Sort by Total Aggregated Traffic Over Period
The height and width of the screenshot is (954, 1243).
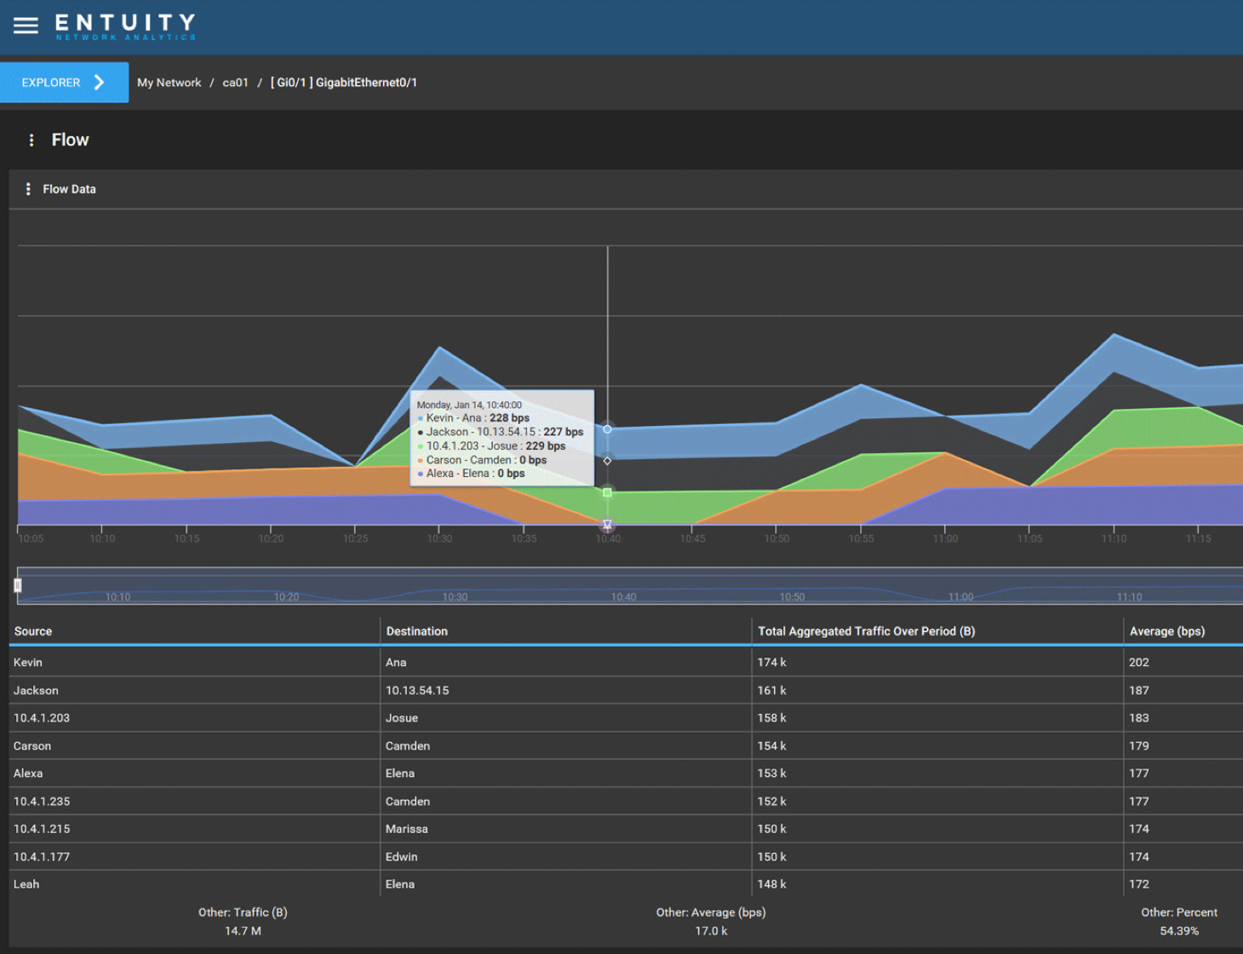866,630
